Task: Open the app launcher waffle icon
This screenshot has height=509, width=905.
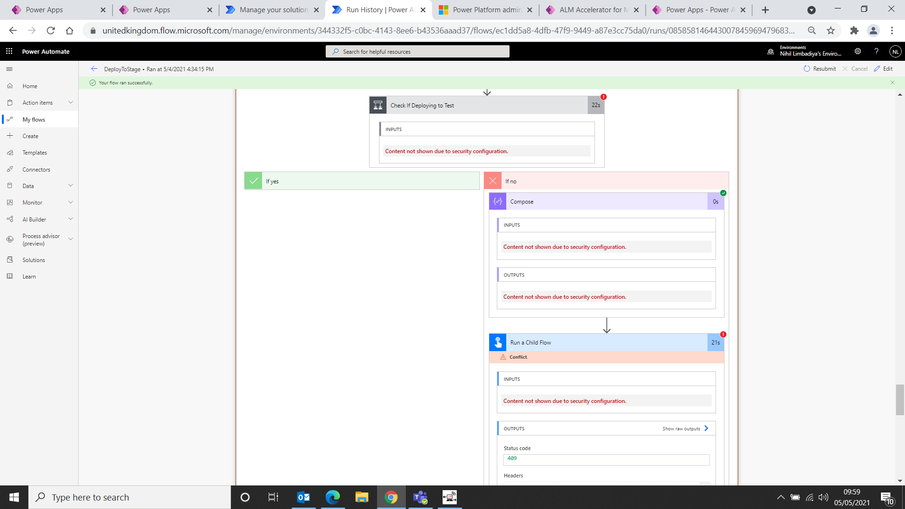Action: point(9,51)
